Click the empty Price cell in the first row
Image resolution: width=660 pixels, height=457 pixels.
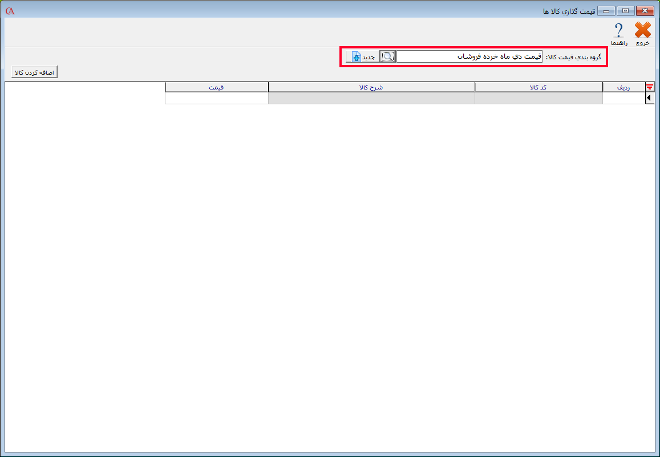pyautogui.click(x=216, y=98)
